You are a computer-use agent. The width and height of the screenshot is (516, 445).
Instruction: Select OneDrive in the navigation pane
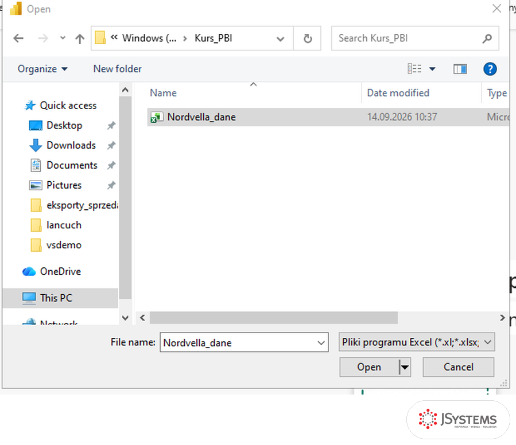tap(60, 271)
